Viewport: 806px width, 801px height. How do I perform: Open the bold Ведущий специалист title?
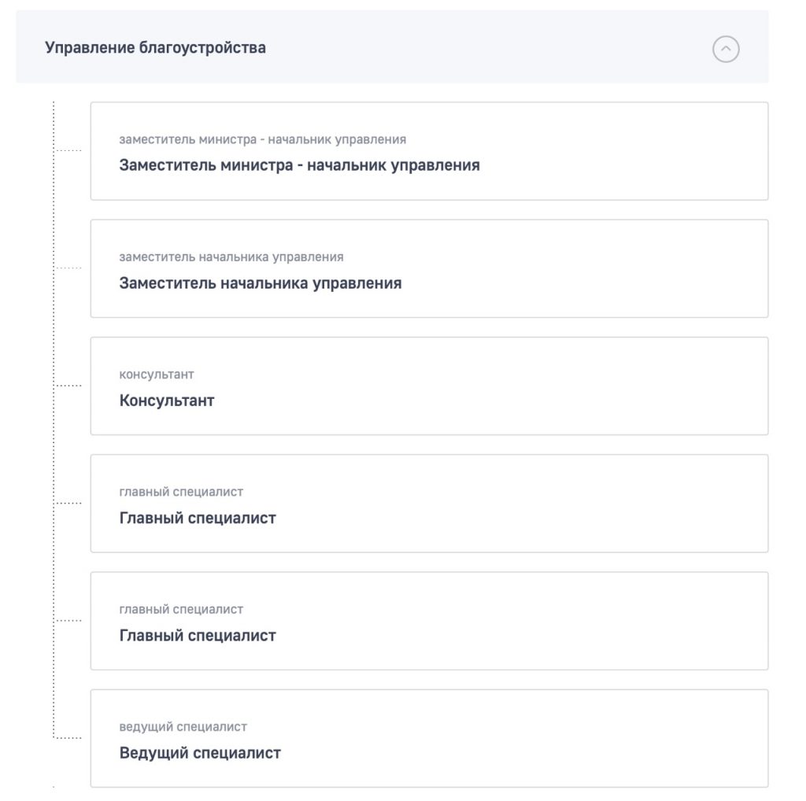(199, 753)
